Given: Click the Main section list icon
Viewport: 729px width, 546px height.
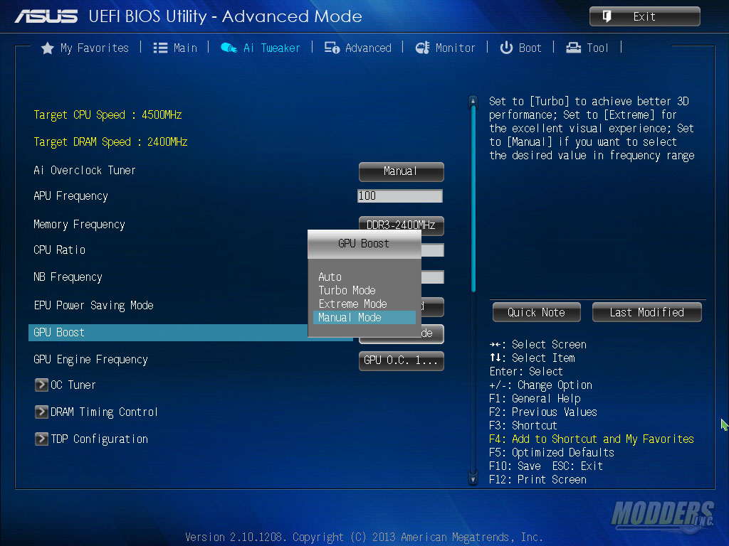Looking at the screenshot, I should [158, 48].
